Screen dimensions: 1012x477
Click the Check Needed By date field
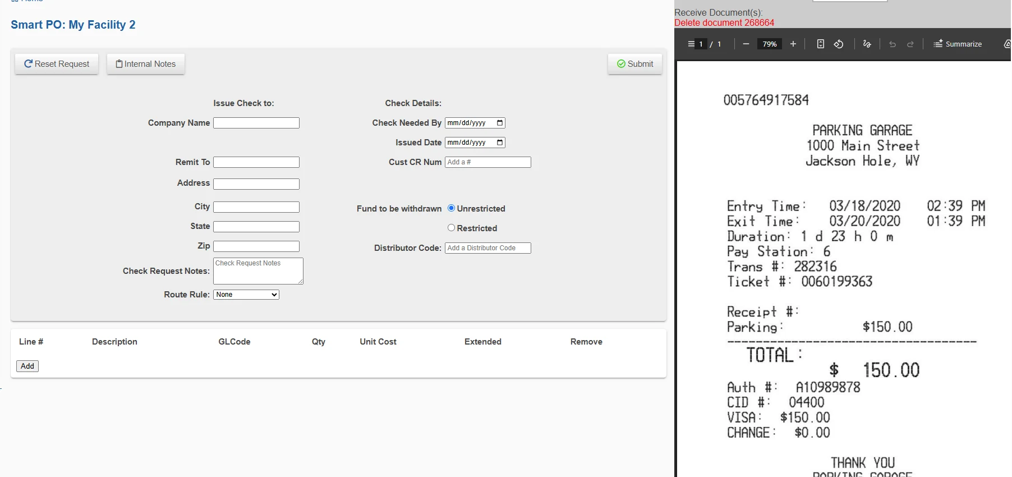475,123
